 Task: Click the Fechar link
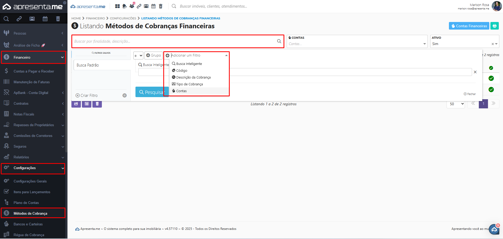click(470, 94)
